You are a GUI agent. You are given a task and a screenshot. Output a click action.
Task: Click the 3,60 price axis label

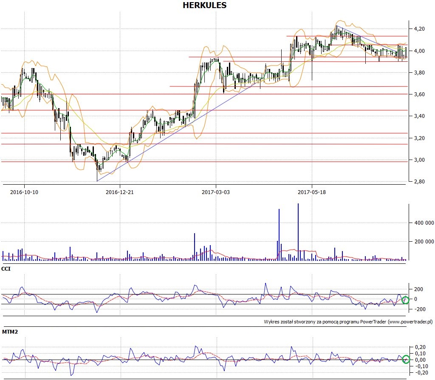tap(419, 94)
